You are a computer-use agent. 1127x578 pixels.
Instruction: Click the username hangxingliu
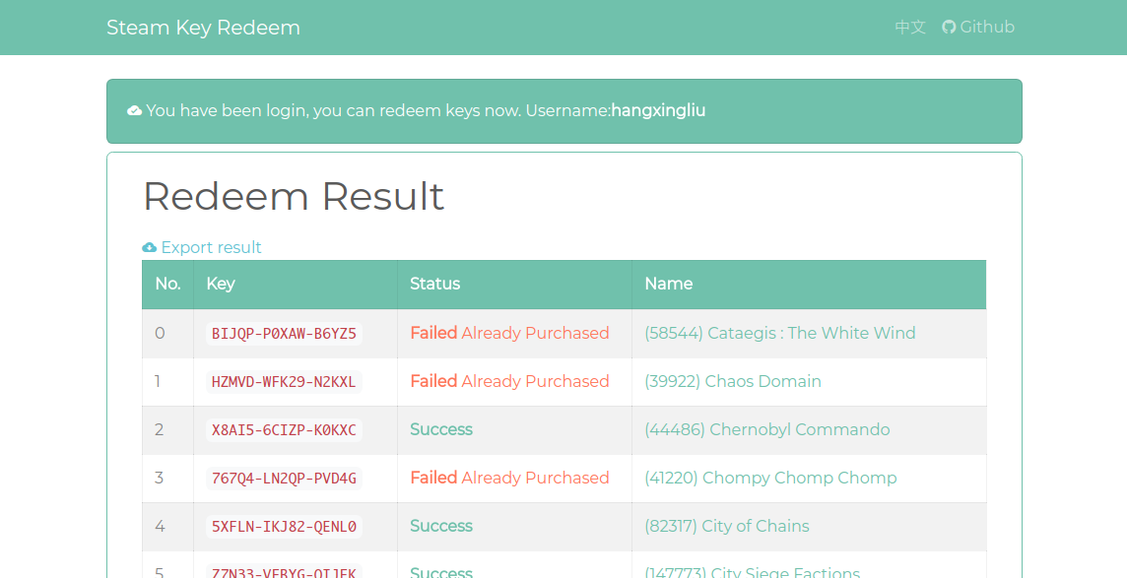pos(658,110)
